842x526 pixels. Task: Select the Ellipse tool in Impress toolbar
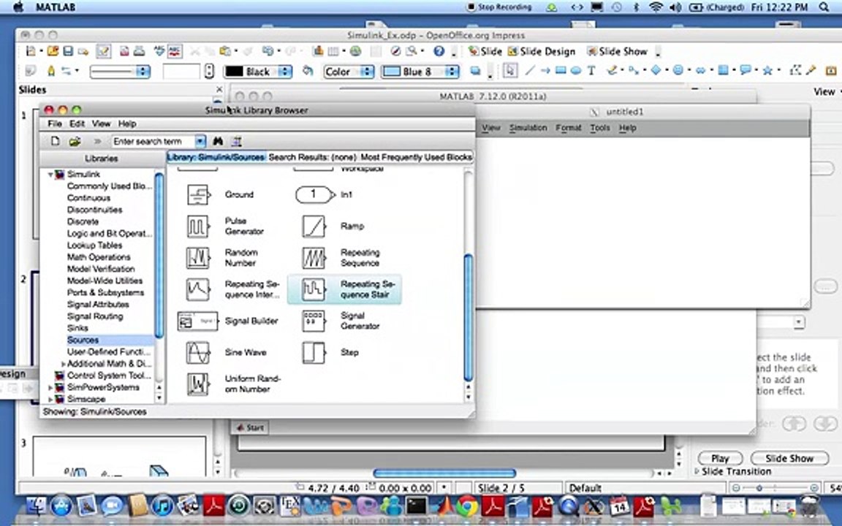click(576, 71)
